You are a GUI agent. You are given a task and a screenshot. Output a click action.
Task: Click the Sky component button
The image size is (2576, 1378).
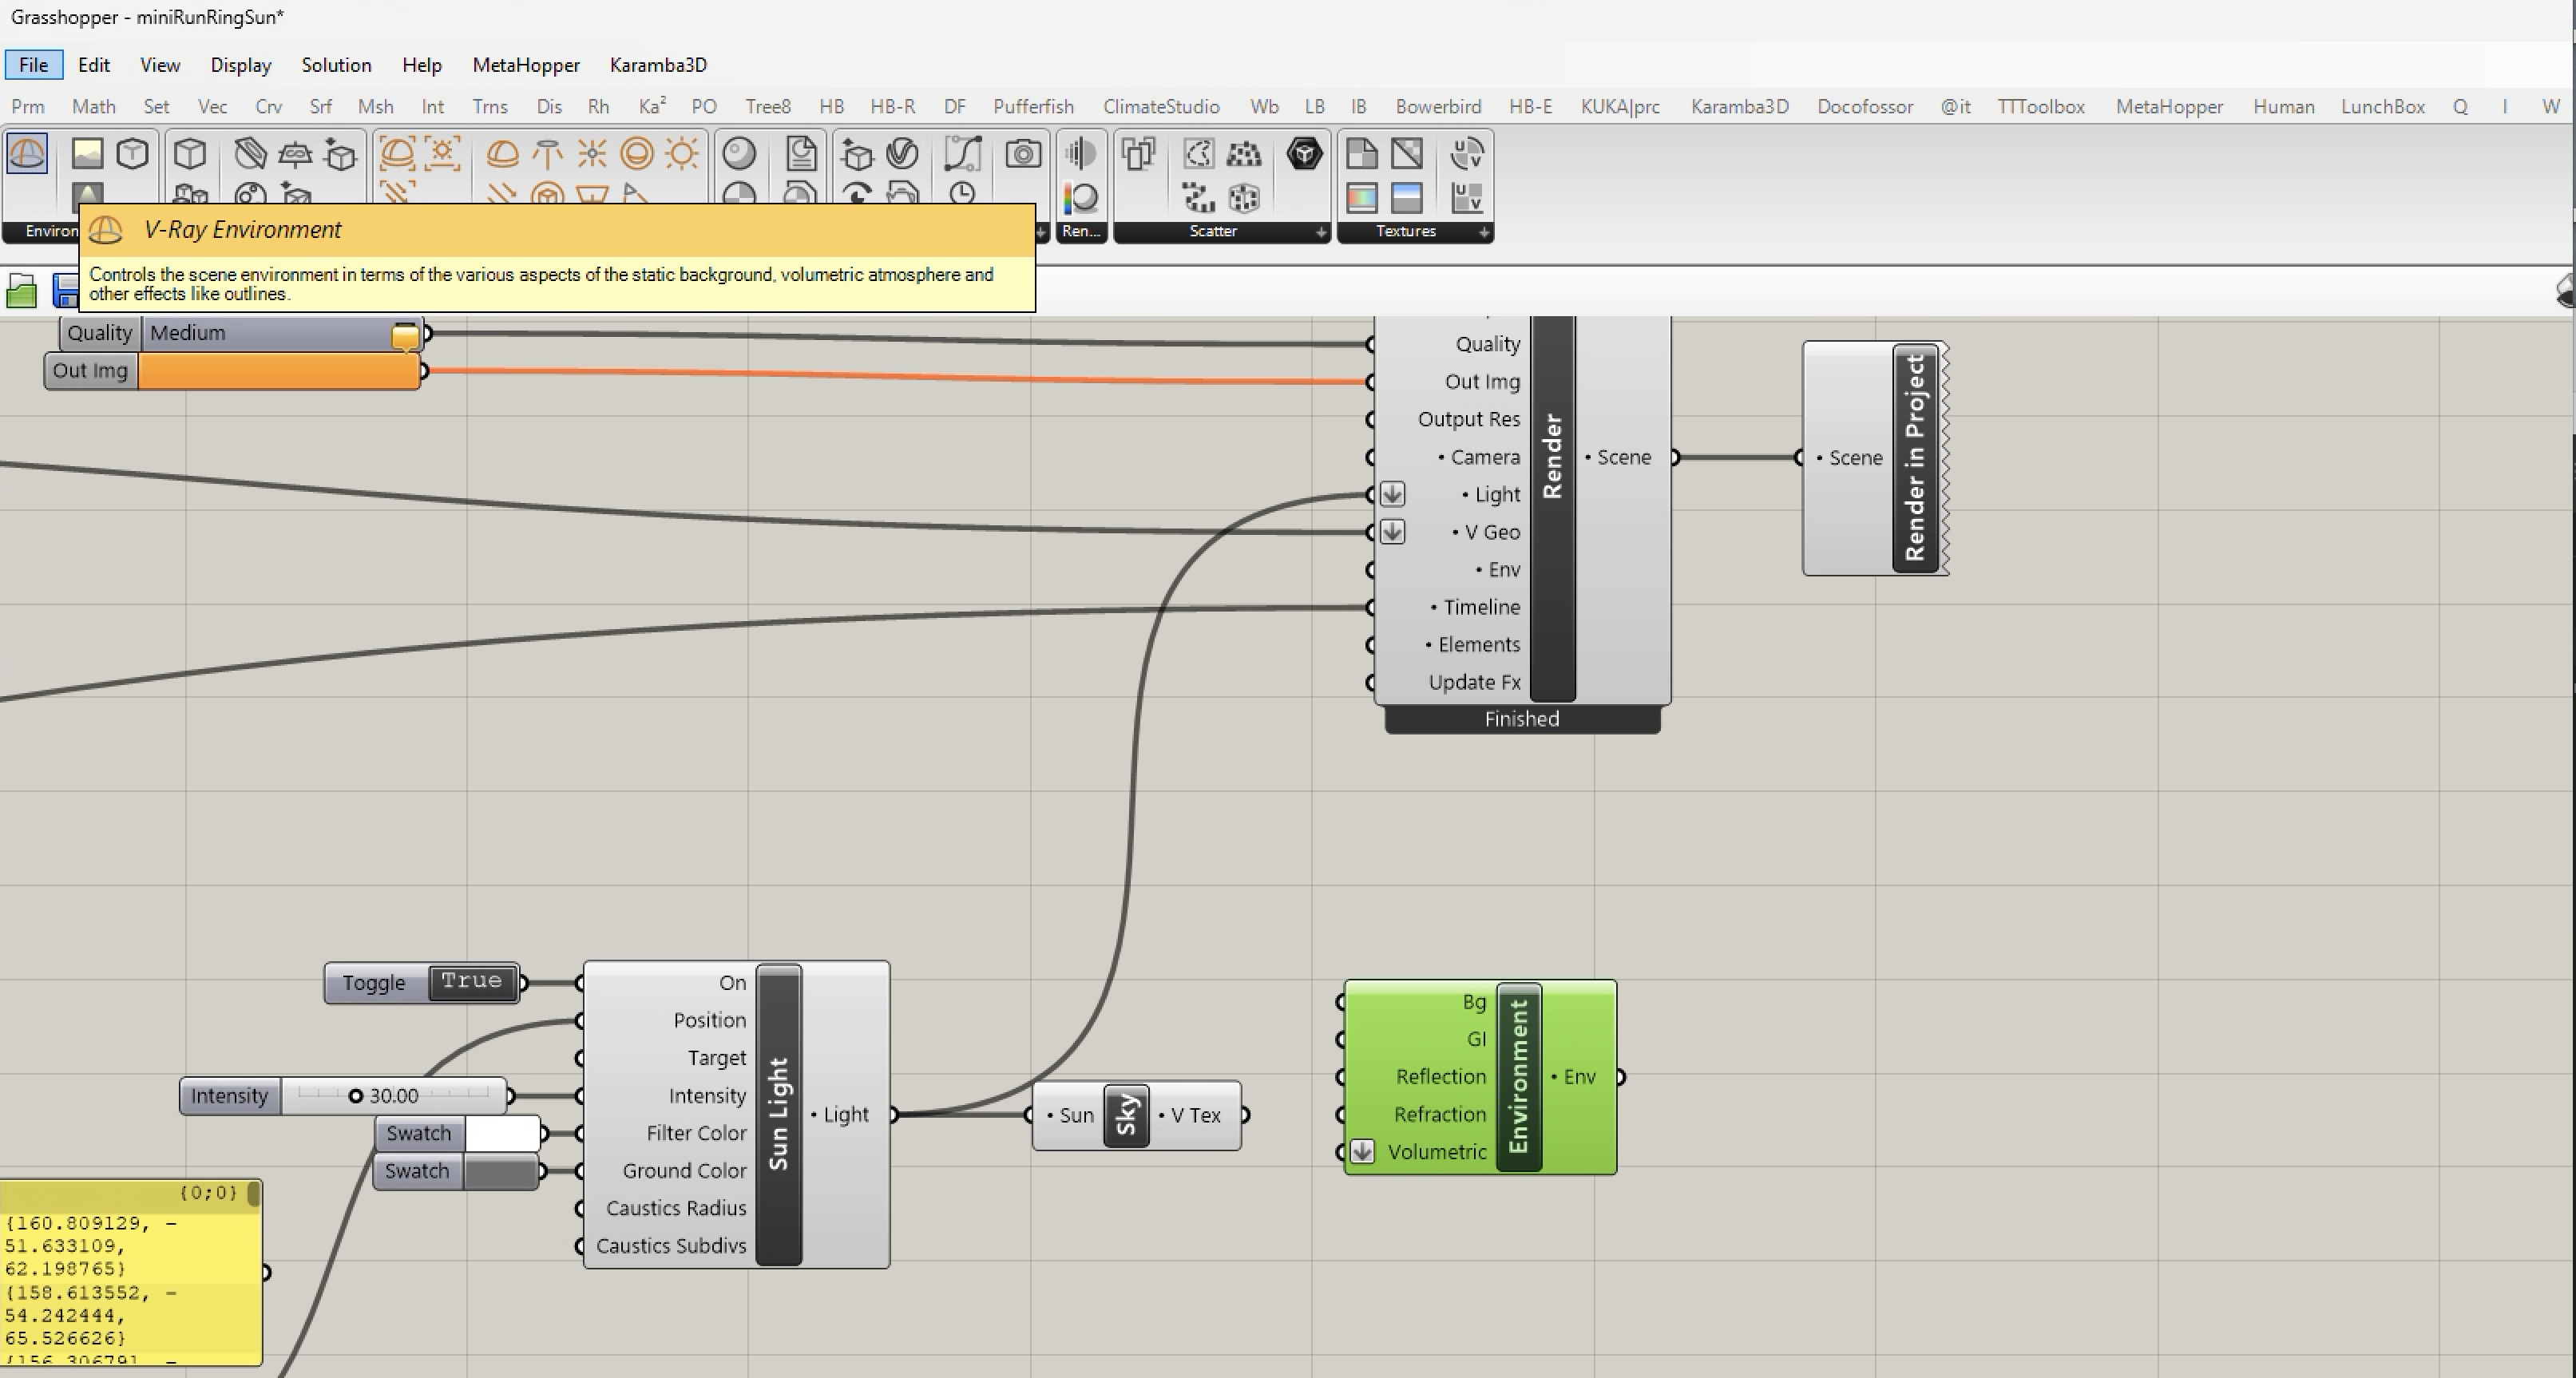[x=1126, y=1115]
